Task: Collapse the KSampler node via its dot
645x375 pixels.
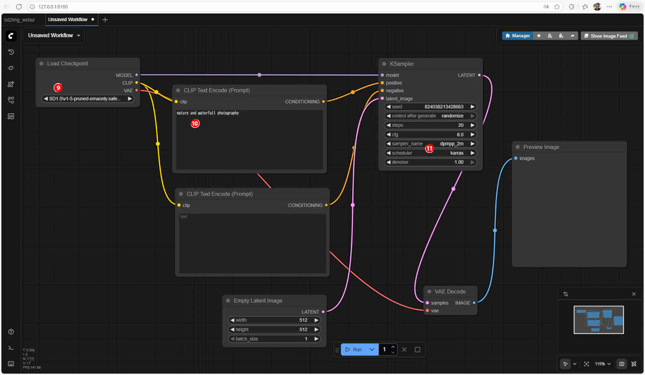Action: (384, 64)
